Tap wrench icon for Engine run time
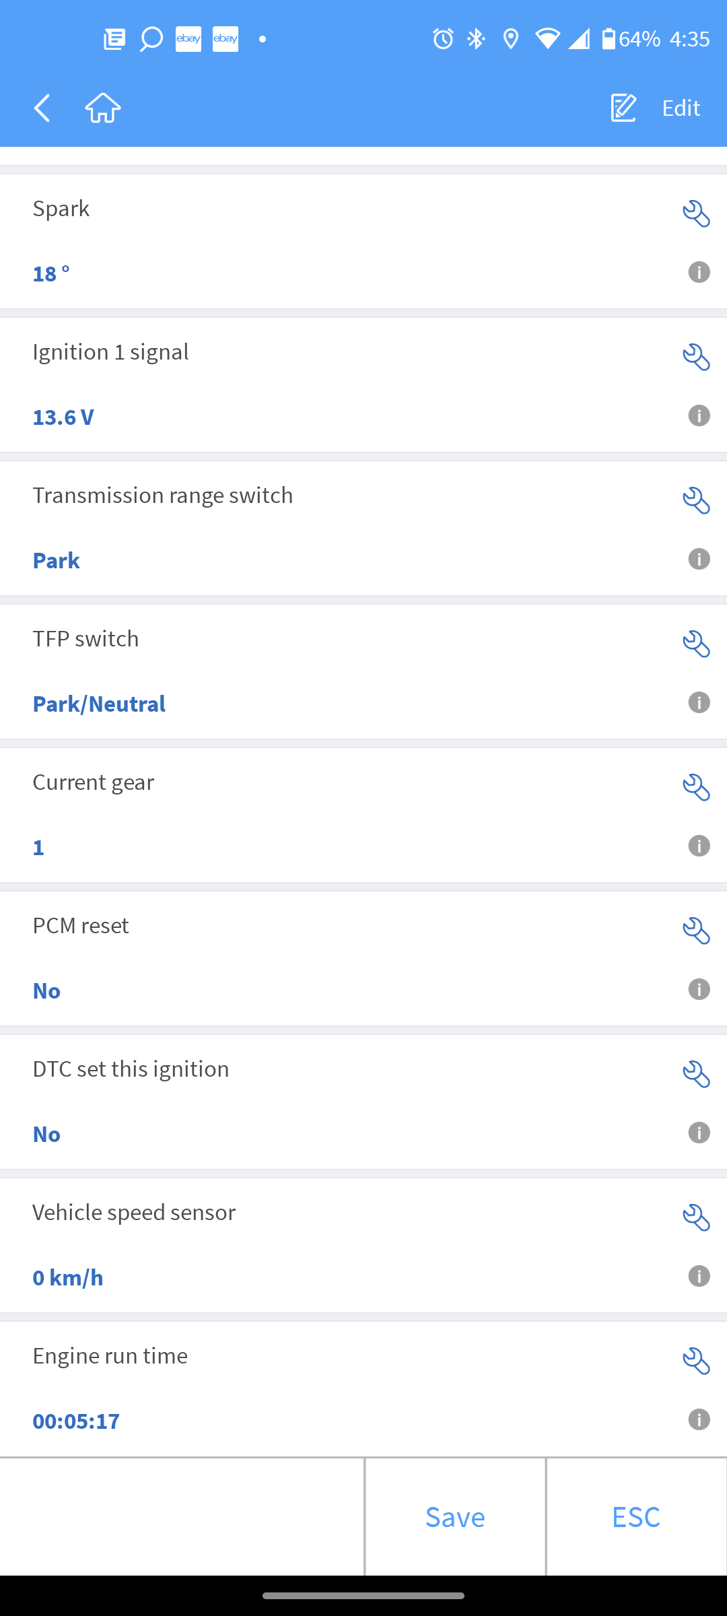The height and width of the screenshot is (1616, 727). coord(696,1361)
